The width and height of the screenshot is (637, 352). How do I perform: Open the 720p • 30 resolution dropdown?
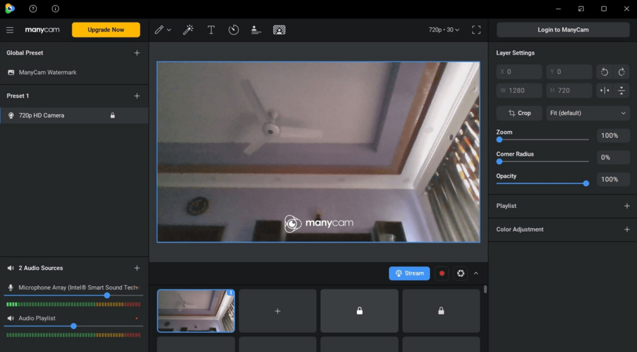(444, 30)
